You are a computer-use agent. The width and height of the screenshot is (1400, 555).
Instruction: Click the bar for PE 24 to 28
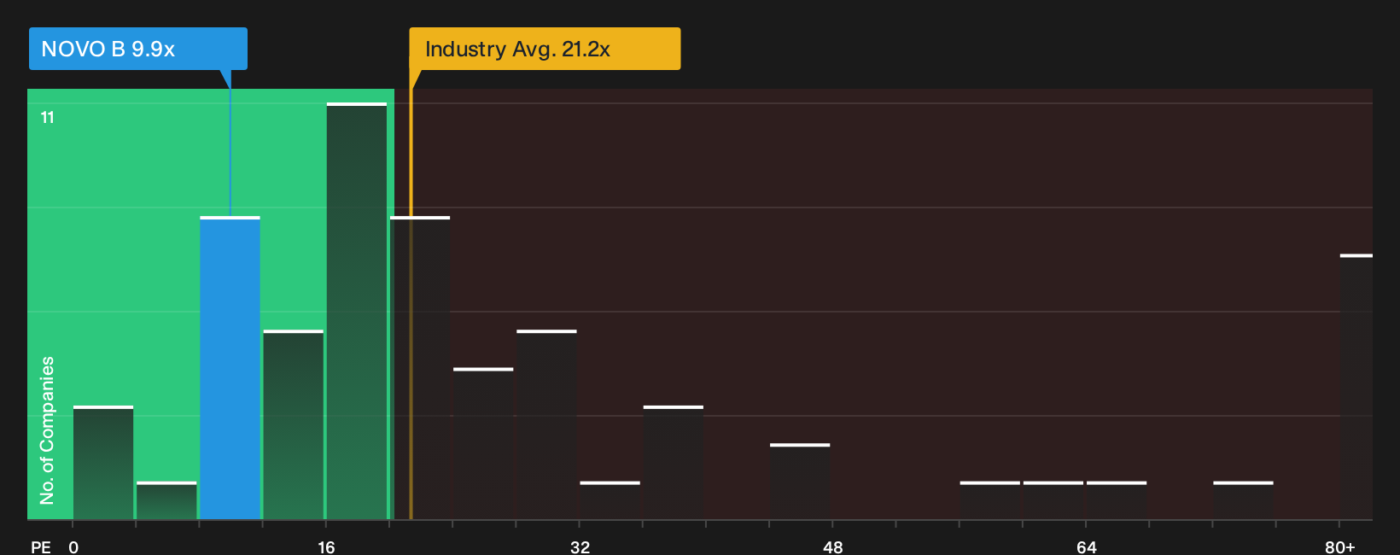pos(483,443)
